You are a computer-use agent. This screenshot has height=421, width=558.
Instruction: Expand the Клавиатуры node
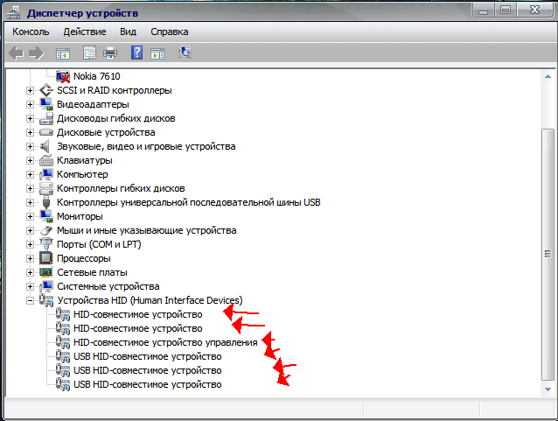pos(30,161)
